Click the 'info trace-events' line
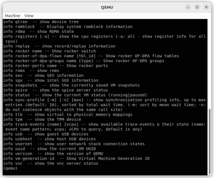This screenshot has height=178, width=214. (x=104, y=124)
